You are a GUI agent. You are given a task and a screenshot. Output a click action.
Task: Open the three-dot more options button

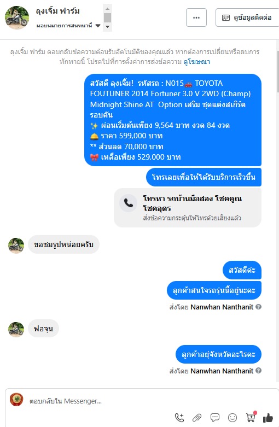196,17
